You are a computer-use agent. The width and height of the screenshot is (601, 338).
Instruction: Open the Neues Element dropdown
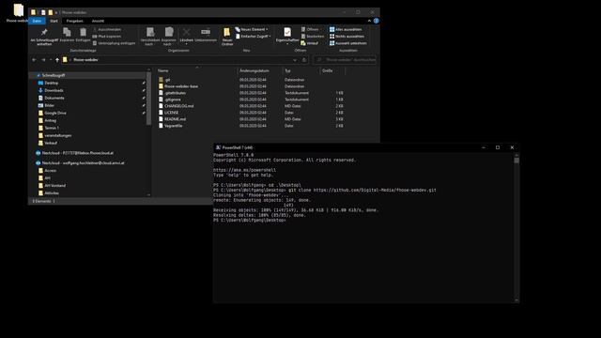[252, 29]
